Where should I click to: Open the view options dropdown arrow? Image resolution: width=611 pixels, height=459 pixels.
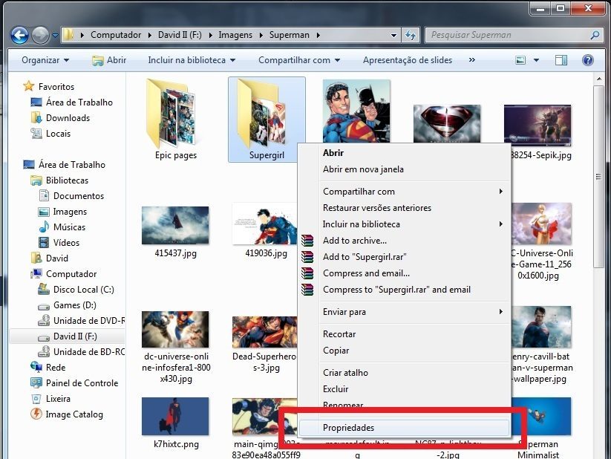[536, 60]
